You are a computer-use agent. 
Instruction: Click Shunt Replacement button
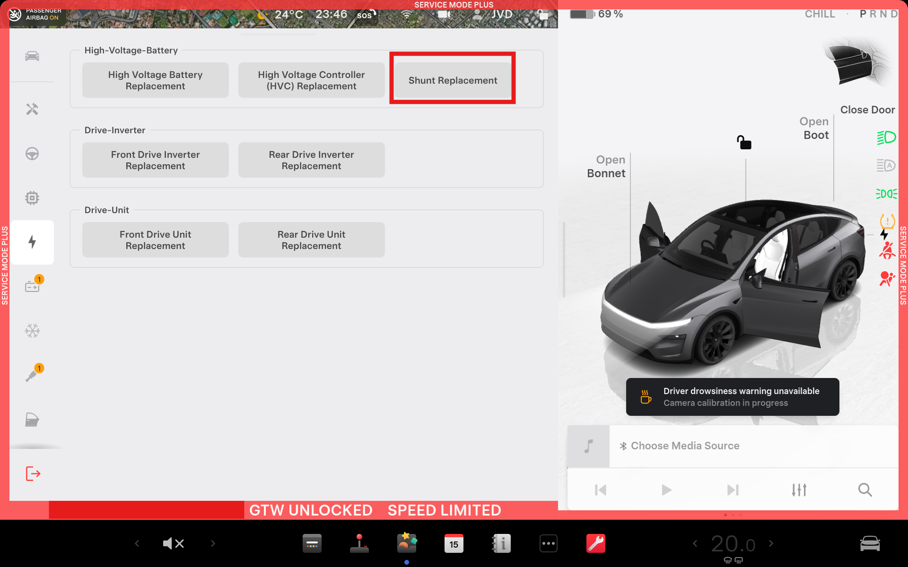point(453,80)
